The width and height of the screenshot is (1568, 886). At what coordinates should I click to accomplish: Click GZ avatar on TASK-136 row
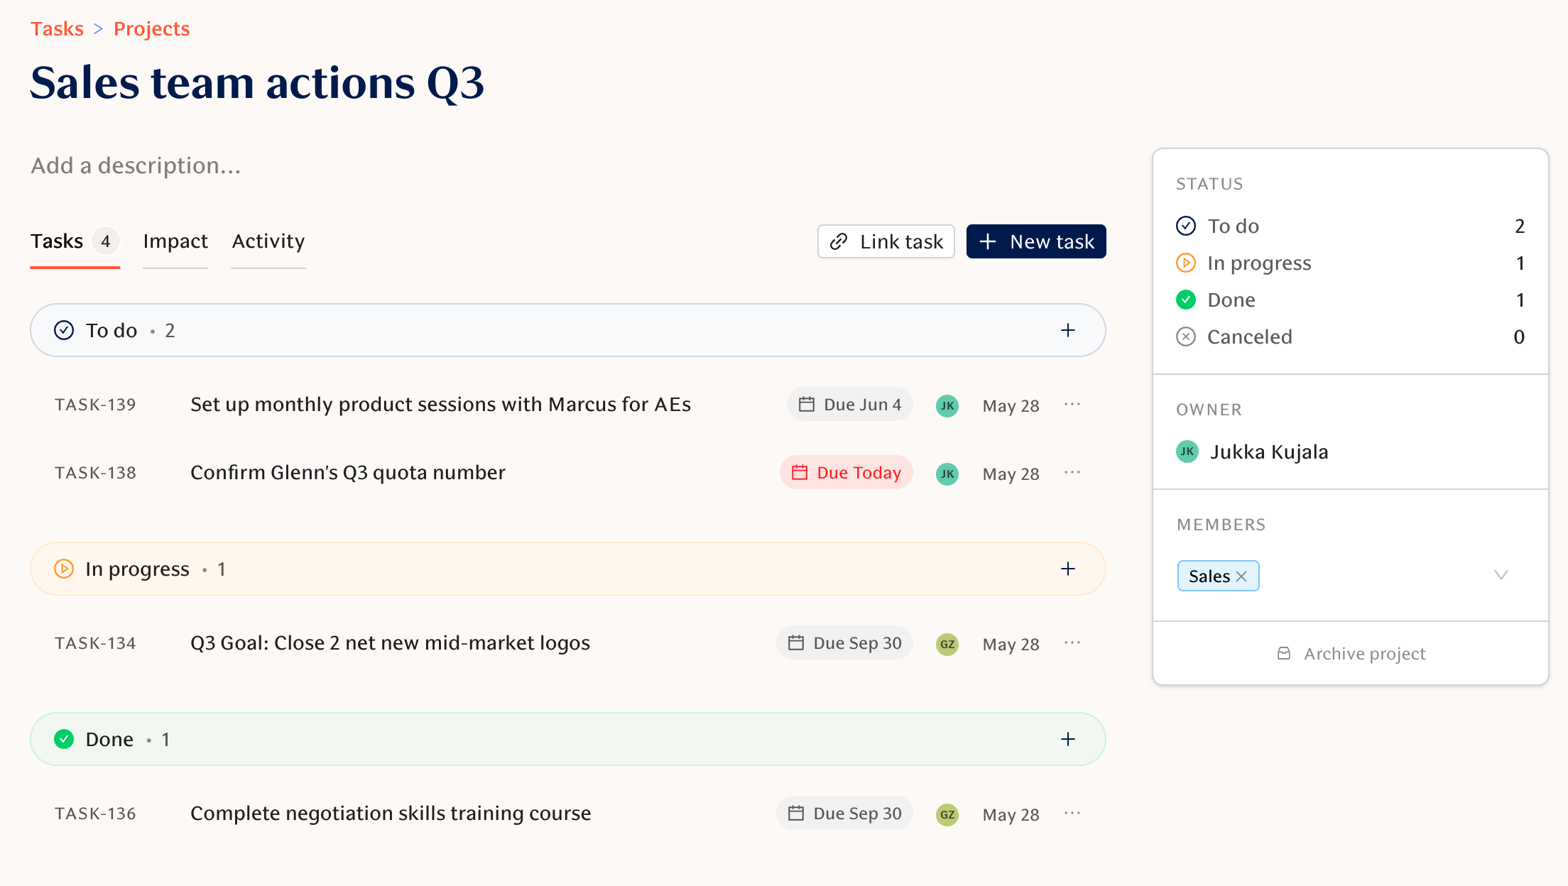947,814
